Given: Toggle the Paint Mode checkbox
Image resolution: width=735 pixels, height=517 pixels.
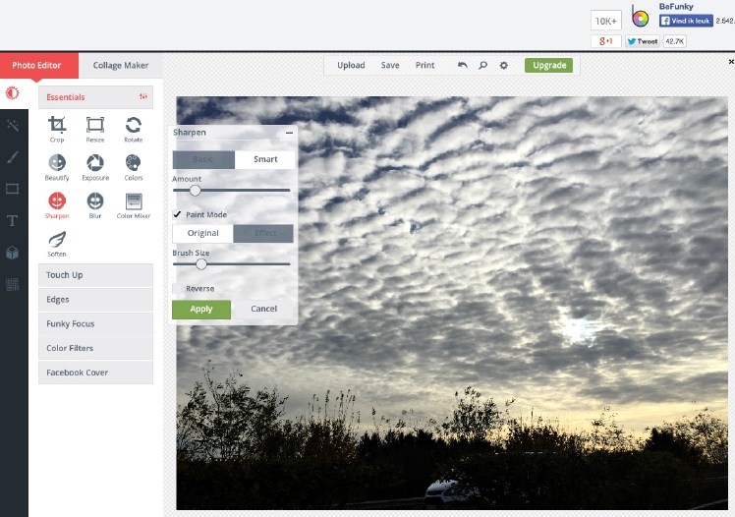Looking at the screenshot, I should 177,214.
